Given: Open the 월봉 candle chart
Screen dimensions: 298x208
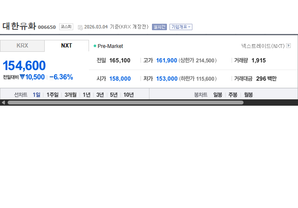Looking at the screenshot, I should [248, 95].
